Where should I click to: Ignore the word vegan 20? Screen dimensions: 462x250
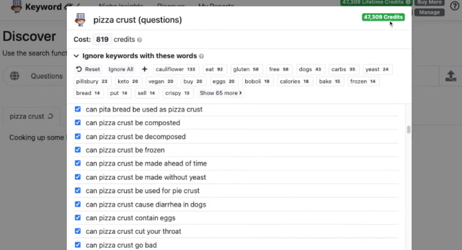[x=161, y=81]
